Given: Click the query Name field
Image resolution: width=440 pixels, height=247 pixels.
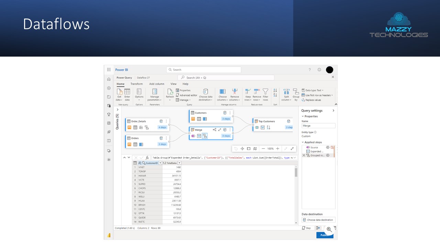Looking at the screenshot, I should (x=318, y=126).
